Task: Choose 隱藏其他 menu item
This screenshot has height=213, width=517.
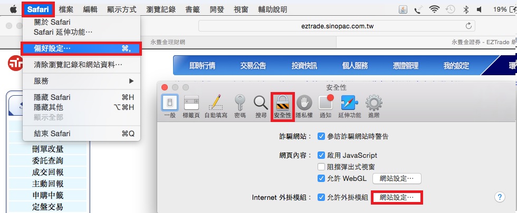Action: [x=81, y=107]
